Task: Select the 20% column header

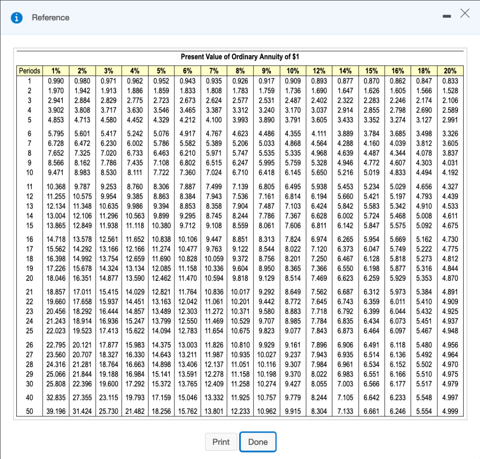Action: tap(450, 71)
